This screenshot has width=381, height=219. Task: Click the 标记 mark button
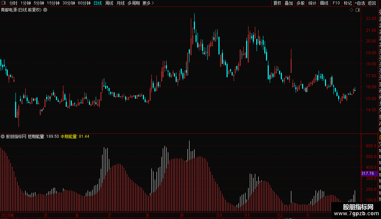(x=348, y=3)
